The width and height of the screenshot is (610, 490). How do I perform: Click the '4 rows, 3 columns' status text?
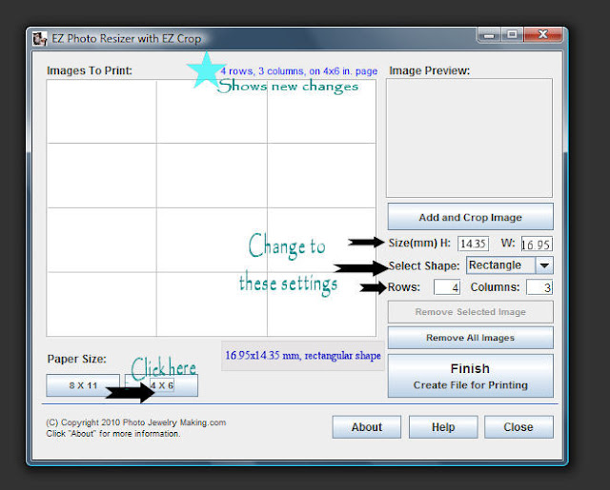[x=298, y=71]
